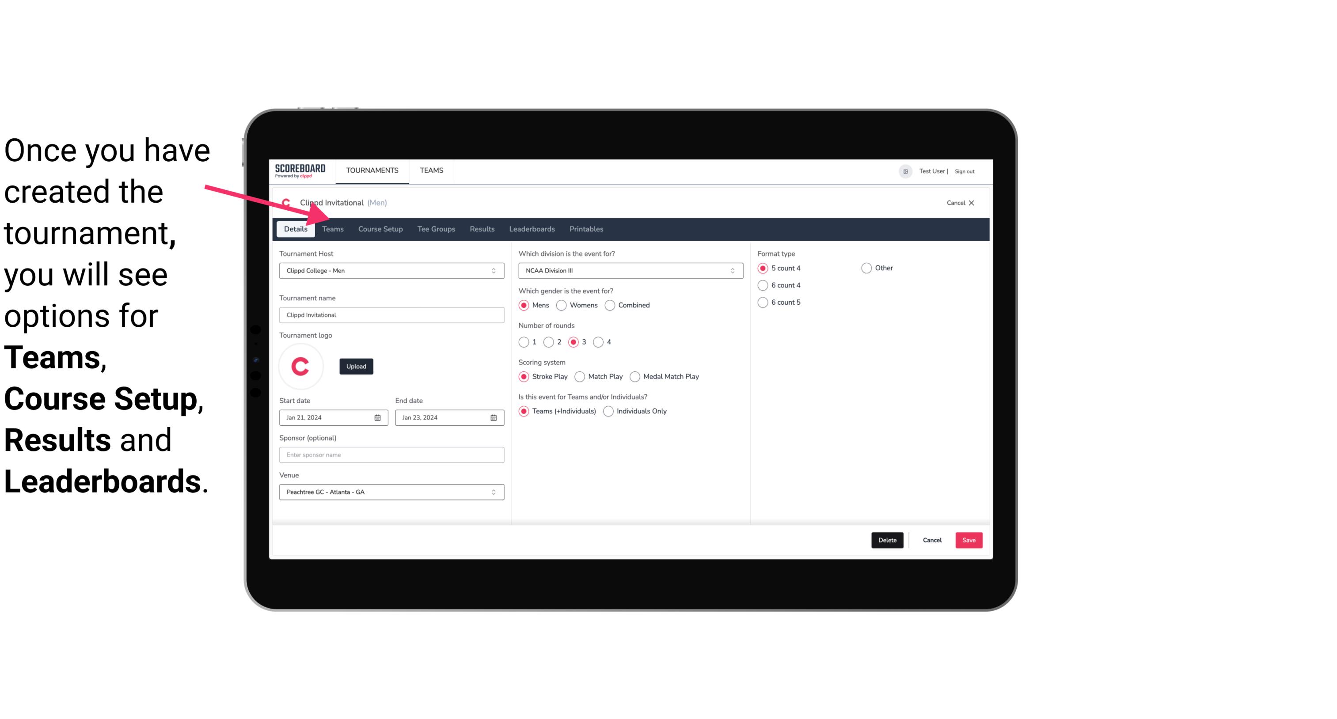Click the Delete button
Viewport: 1337px width, 719px height.
coord(887,540)
